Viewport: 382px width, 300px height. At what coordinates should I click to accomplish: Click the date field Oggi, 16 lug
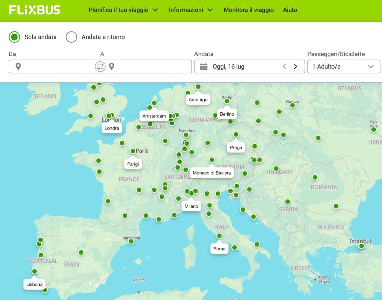click(x=249, y=66)
